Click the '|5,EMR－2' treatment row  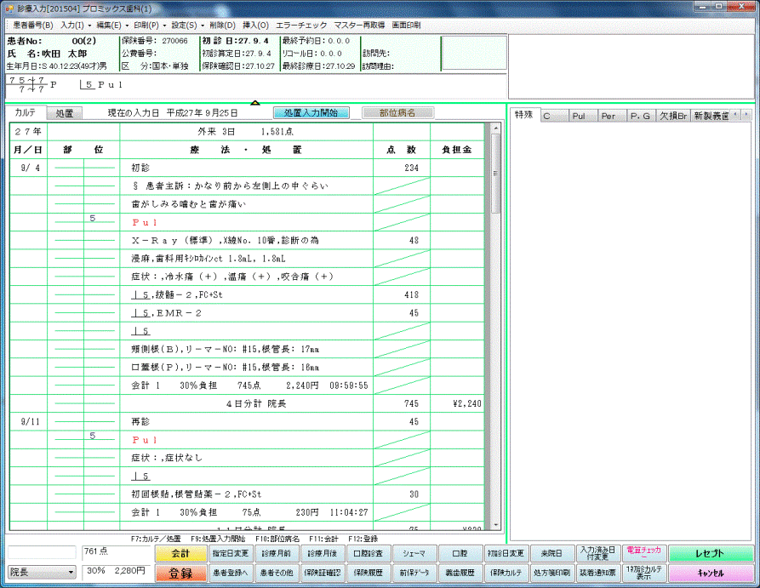click(247, 313)
